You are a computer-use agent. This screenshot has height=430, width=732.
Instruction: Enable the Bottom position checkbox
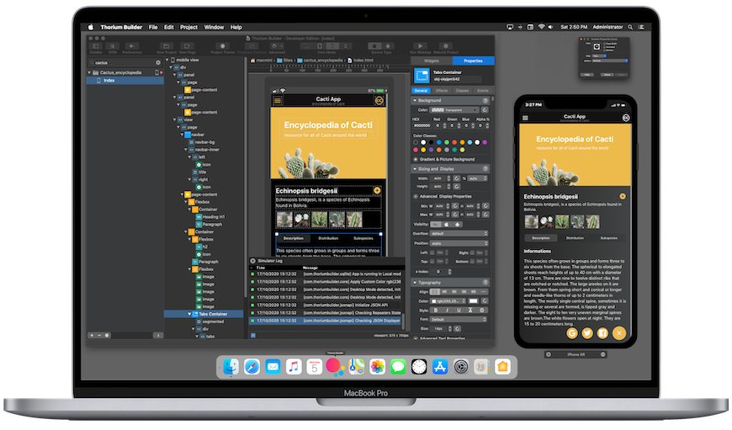(x=472, y=262)
